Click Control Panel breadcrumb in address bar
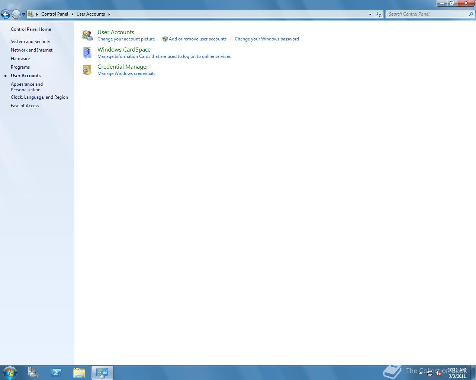 click(x=55, y=14)
